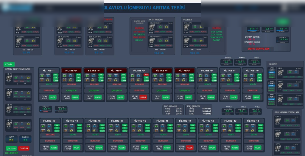Select the SON KLOR.DP2 pump icon
The image size is (305, 156).
coord(91,41)
